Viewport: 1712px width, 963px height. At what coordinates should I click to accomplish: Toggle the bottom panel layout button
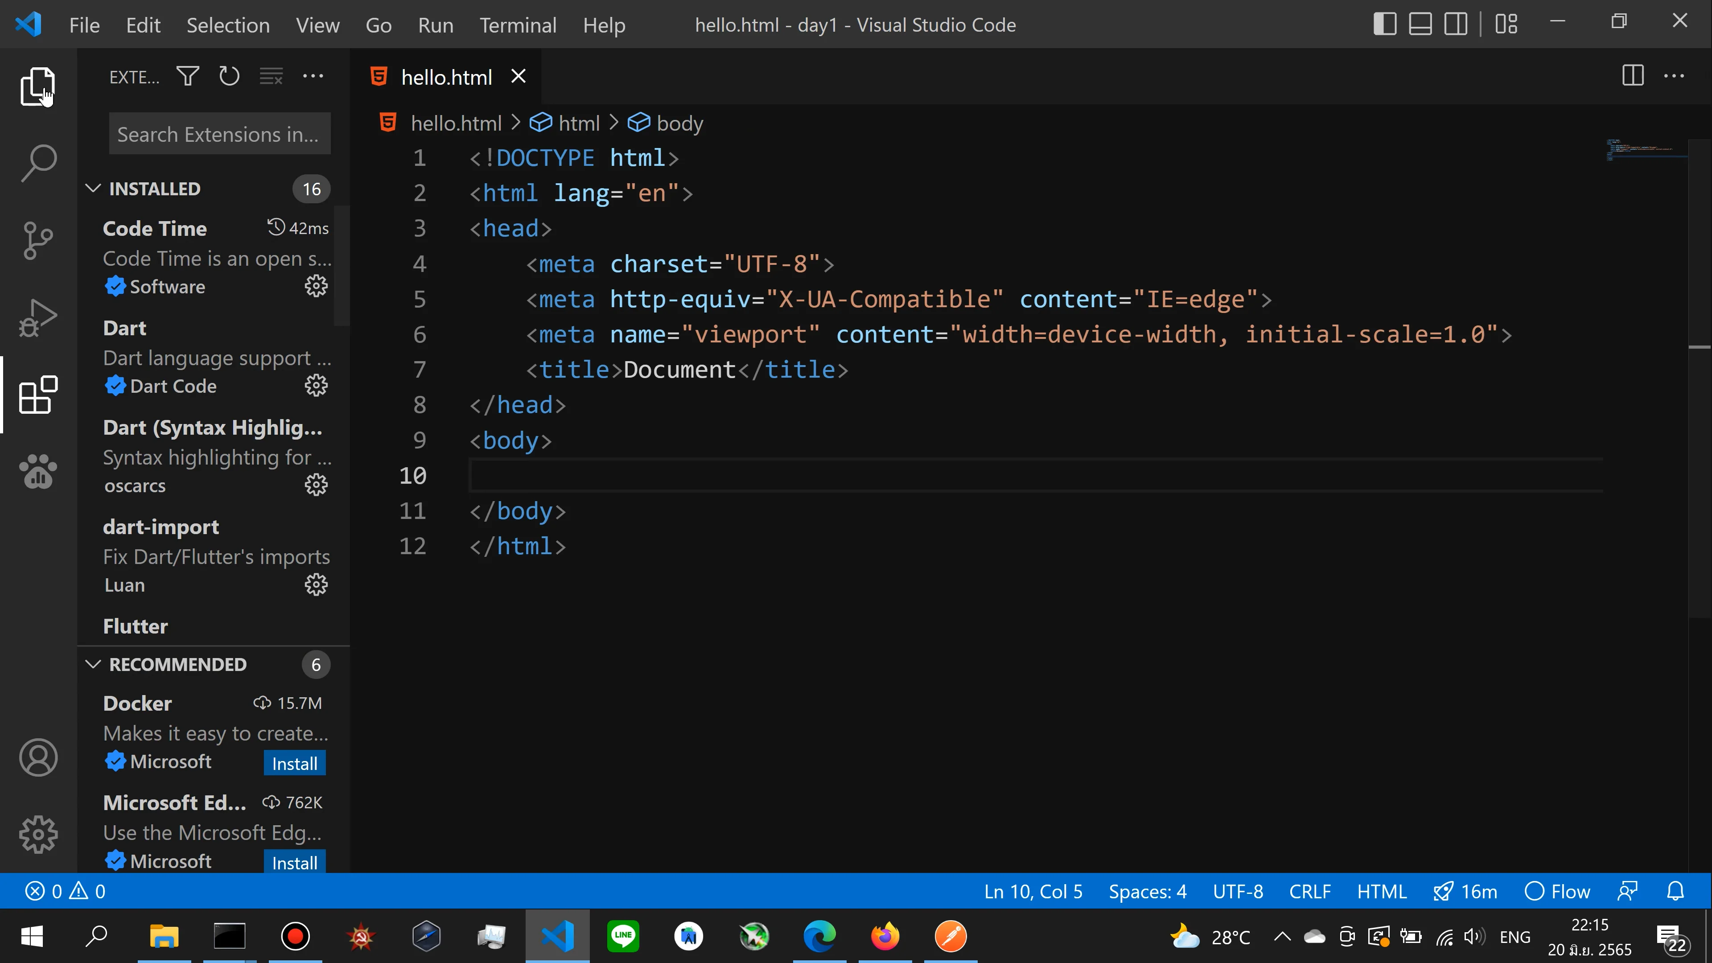pos(1420,25)
